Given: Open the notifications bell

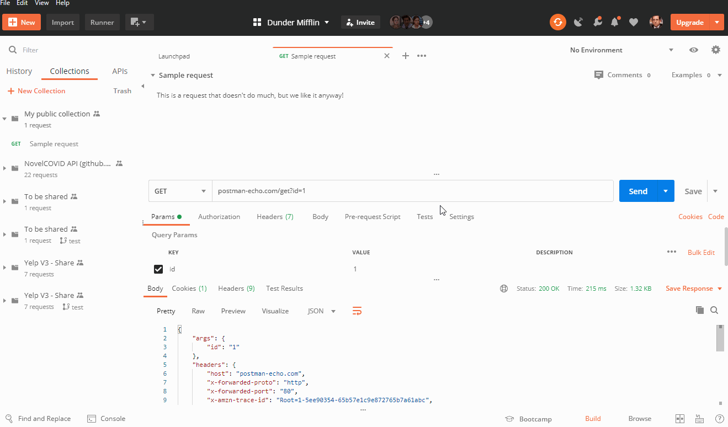Looking at the screenshot, I should pos(615,22).
